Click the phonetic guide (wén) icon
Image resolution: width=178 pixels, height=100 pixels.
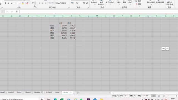[33, 3]
